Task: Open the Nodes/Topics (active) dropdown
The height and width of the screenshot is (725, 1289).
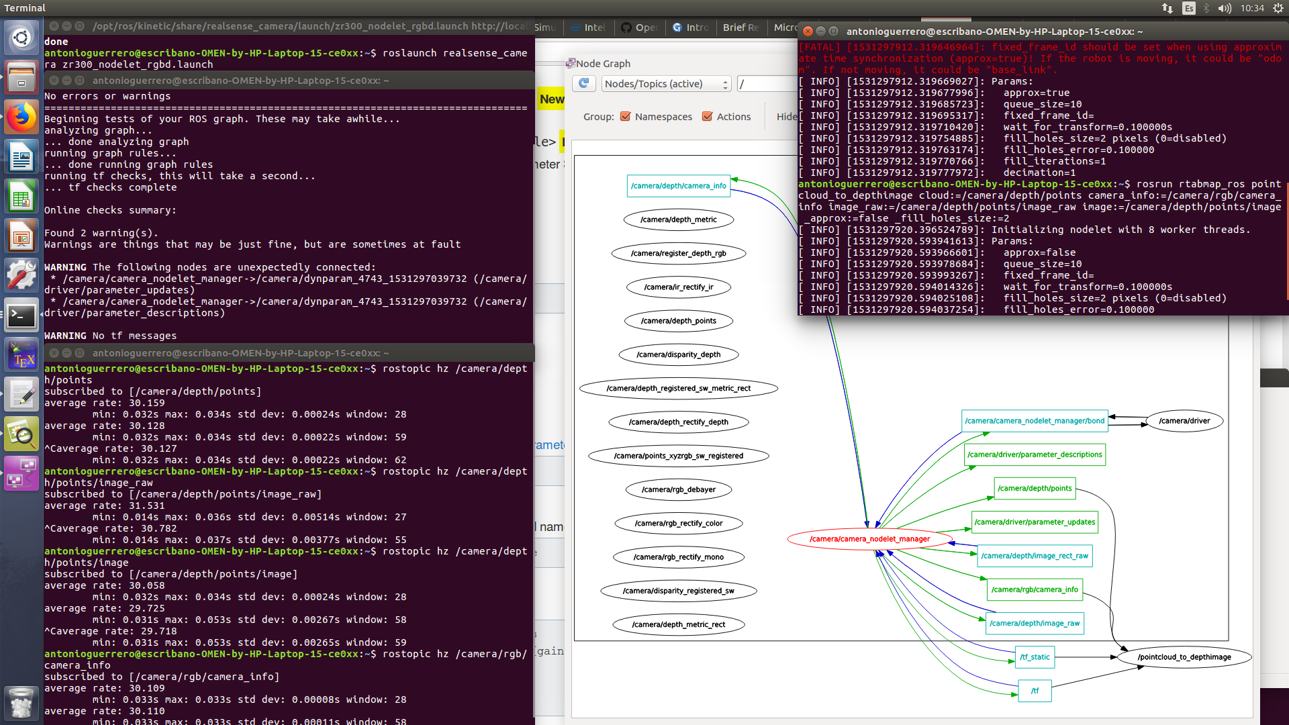Action: 665,83
